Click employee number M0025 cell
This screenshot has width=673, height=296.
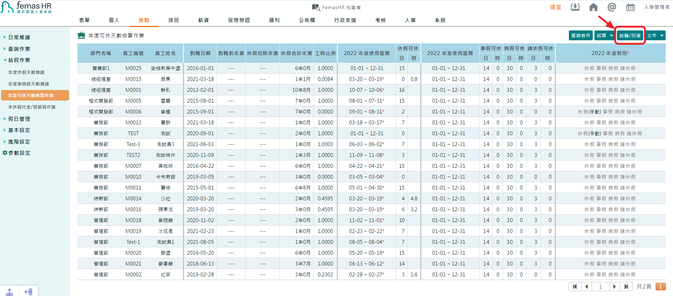[x=134, y=68]
